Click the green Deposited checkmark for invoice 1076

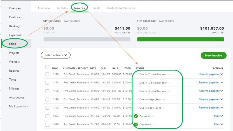[x=136, y=116]
